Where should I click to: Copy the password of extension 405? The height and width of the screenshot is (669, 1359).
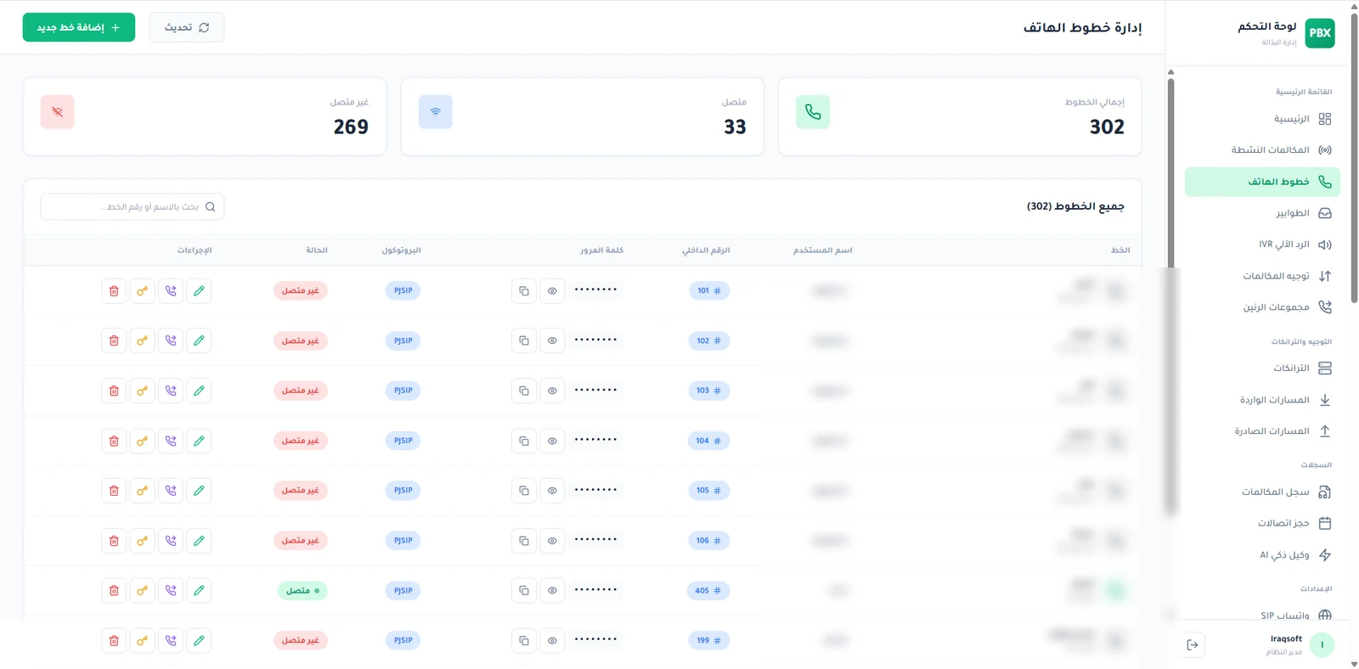pyautogui.click(x=524, y=591)
